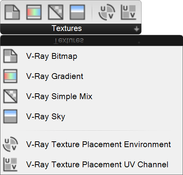The width and height of the screenshot is (183, 175).
Task: Open the V-Ray Sky menu entry
Action: click(45, 117)
